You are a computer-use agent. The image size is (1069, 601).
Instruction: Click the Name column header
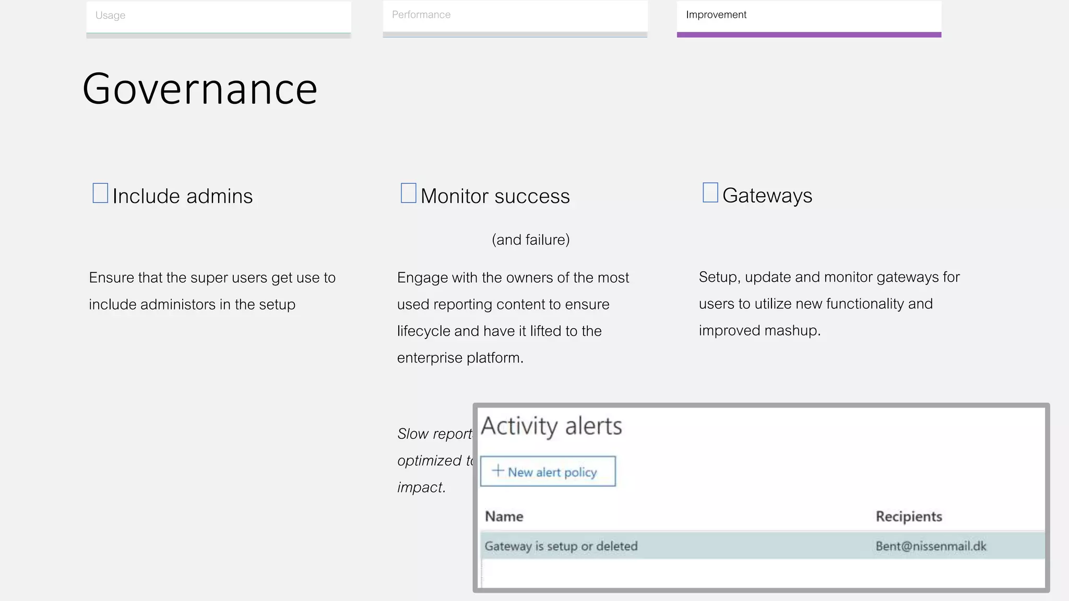point(504,516)
